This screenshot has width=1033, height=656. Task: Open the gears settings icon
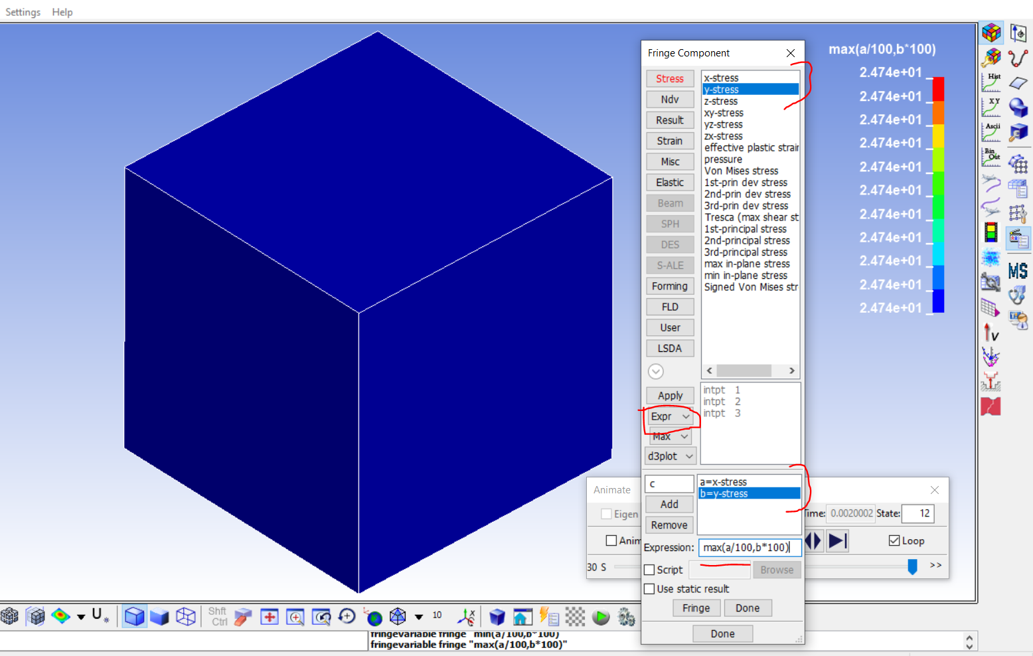[x=626, y=617]
